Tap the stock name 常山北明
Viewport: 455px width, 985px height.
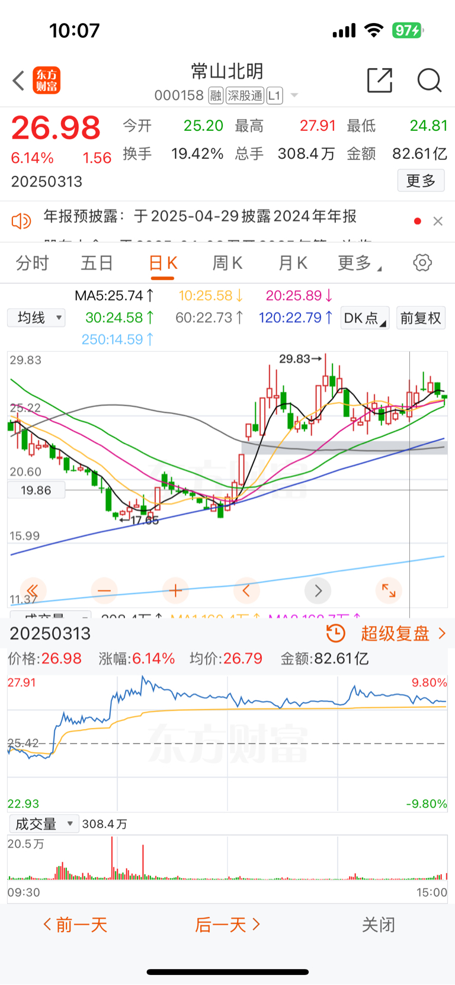pos(227,72)
